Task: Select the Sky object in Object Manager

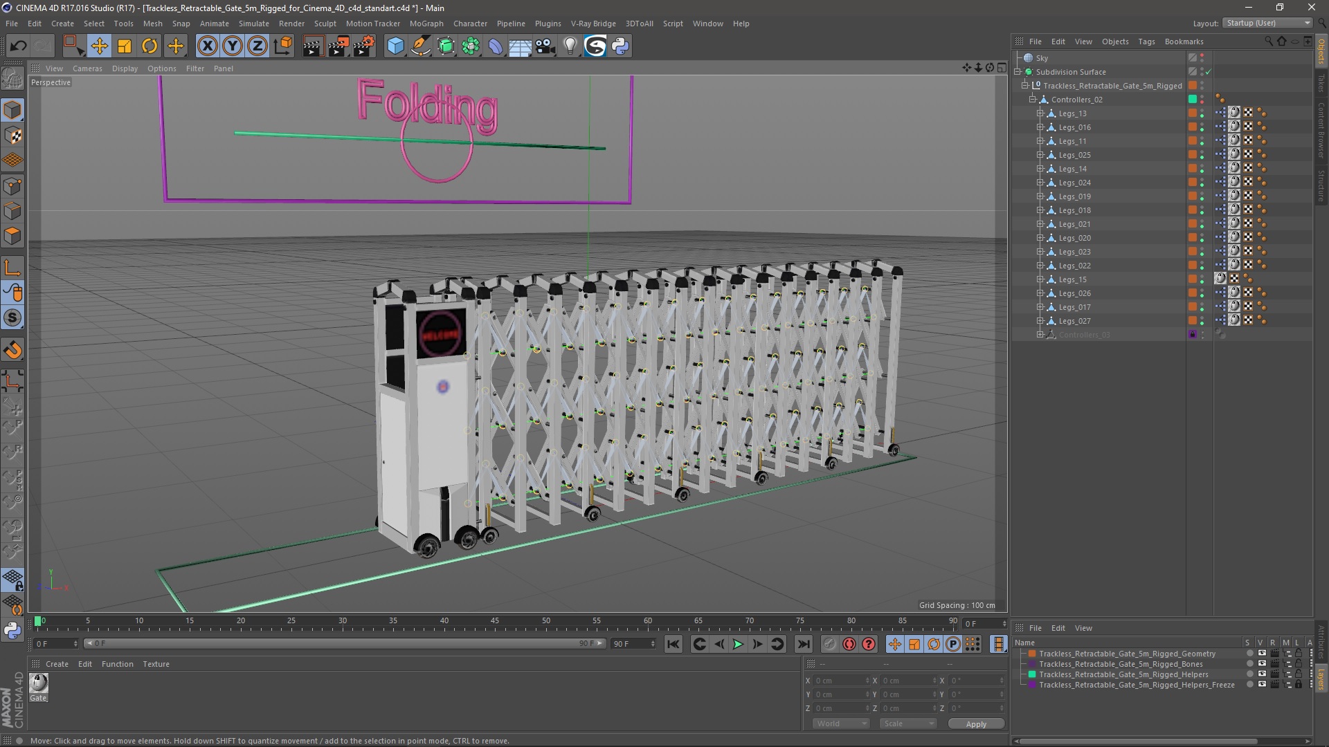Action: (1042, 58)
